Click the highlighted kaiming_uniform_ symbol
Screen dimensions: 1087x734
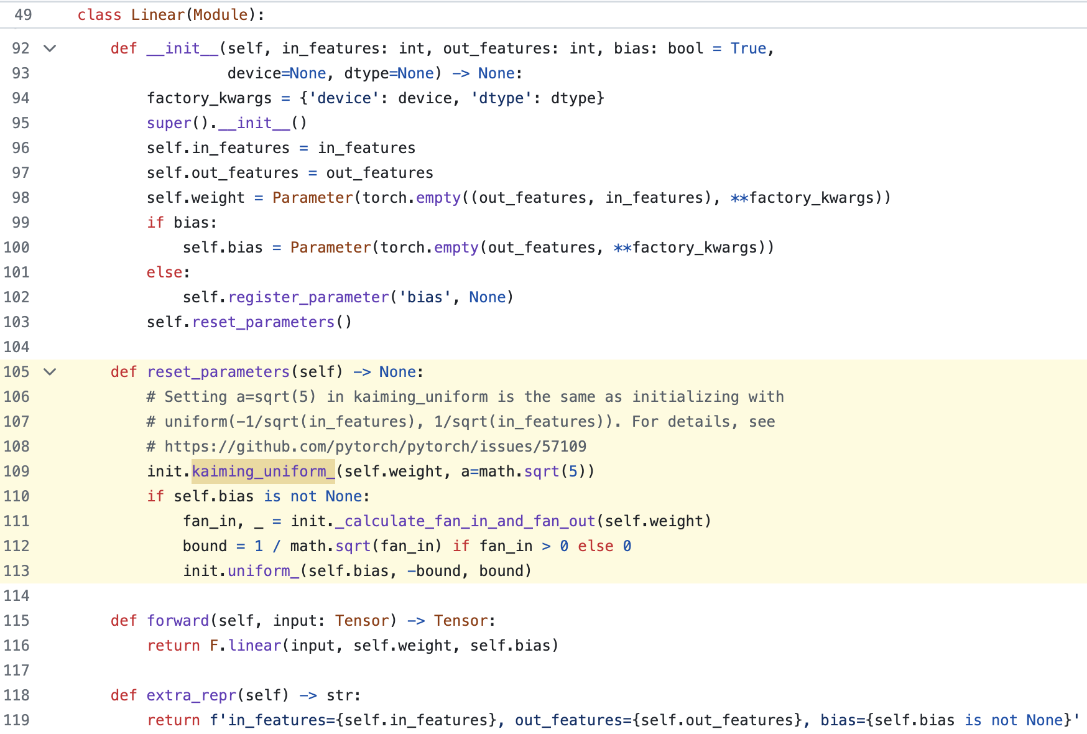point(263,472)
